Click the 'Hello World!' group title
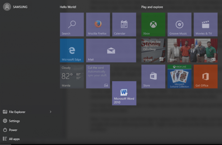This screenshot has height=145, width=222. pyautogui.click(x=68, y=7)
